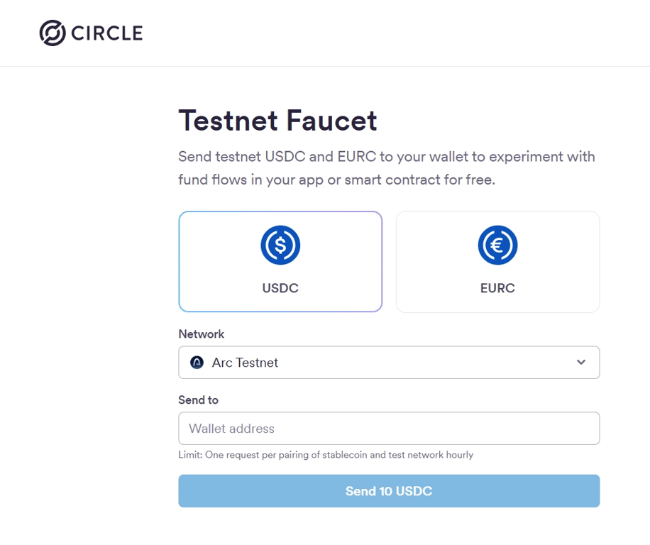The width and height of the screenshot is (650, 545).
Task: Click the "Send to" field label
Action: tap(198, 400)
